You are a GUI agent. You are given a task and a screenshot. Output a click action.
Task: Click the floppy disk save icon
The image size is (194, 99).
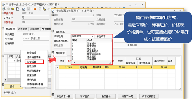(x=28, y=9)
